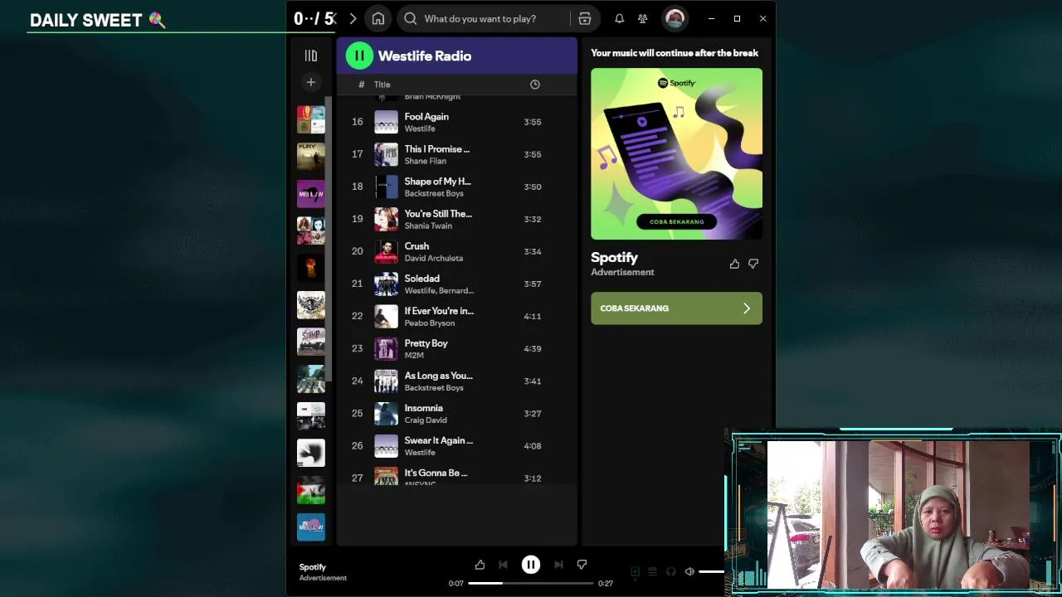Image resolution: width=1062 pixels, height=597 pixels.
Task: Select This I Promise track row
Action: coord(456,154)
